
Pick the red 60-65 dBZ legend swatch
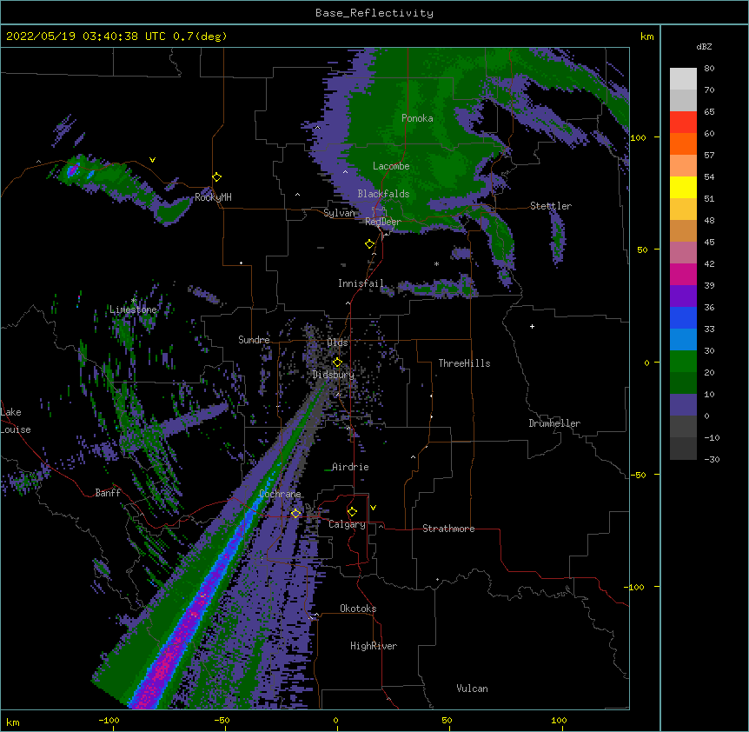click(683, 123)
